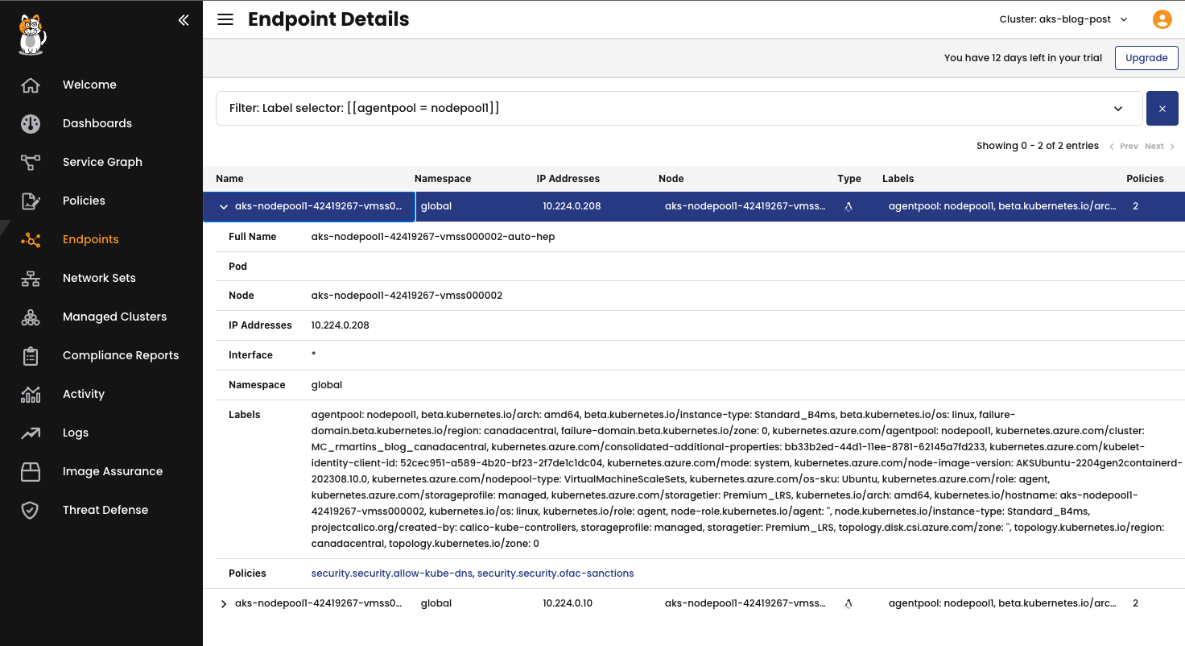Select Endpoints menu item
The height and width of the screenshot is (646, 1185).
[x=90, y=239]
